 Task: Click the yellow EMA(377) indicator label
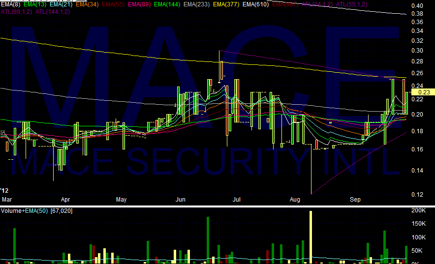coord(226,4)
